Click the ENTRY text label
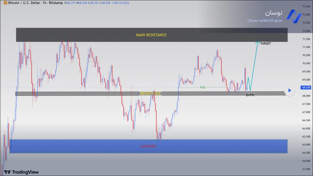This screenshot has height=176, width=313. point(250,95)
